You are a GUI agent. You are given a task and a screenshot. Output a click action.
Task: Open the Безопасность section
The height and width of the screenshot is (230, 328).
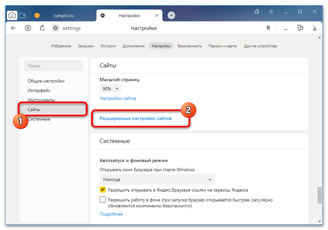pyautogui.click(x=190, y=46)
